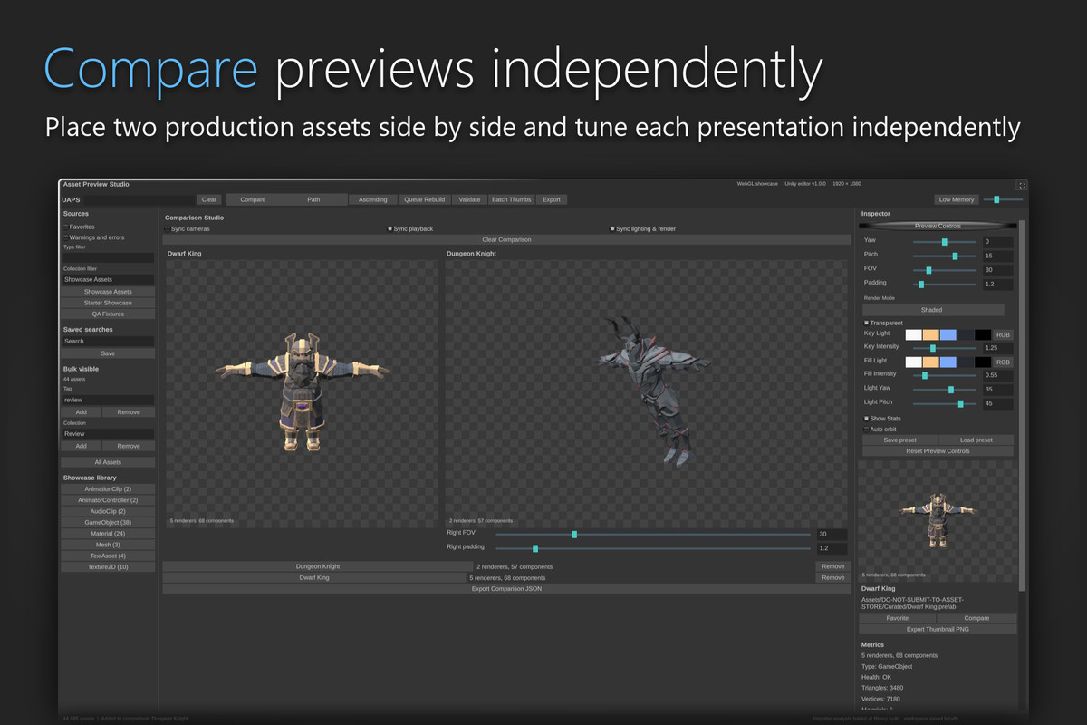Run Validate from the toolbar

point(469,199)
